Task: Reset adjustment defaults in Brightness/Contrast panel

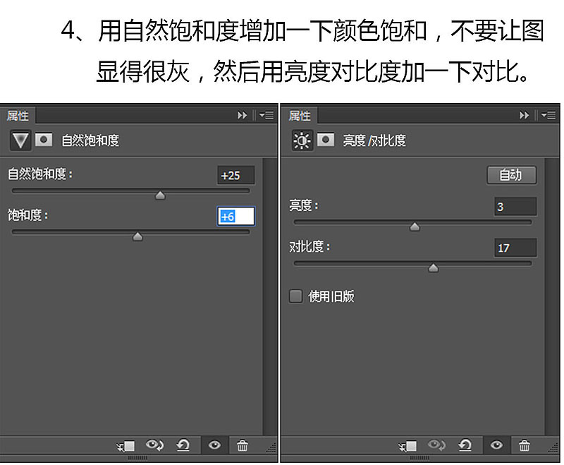Action: [465, 445]
